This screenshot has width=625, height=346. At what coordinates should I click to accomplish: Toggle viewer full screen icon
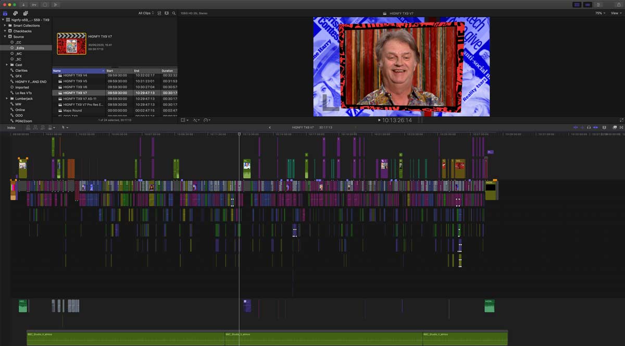click(621, 120)
